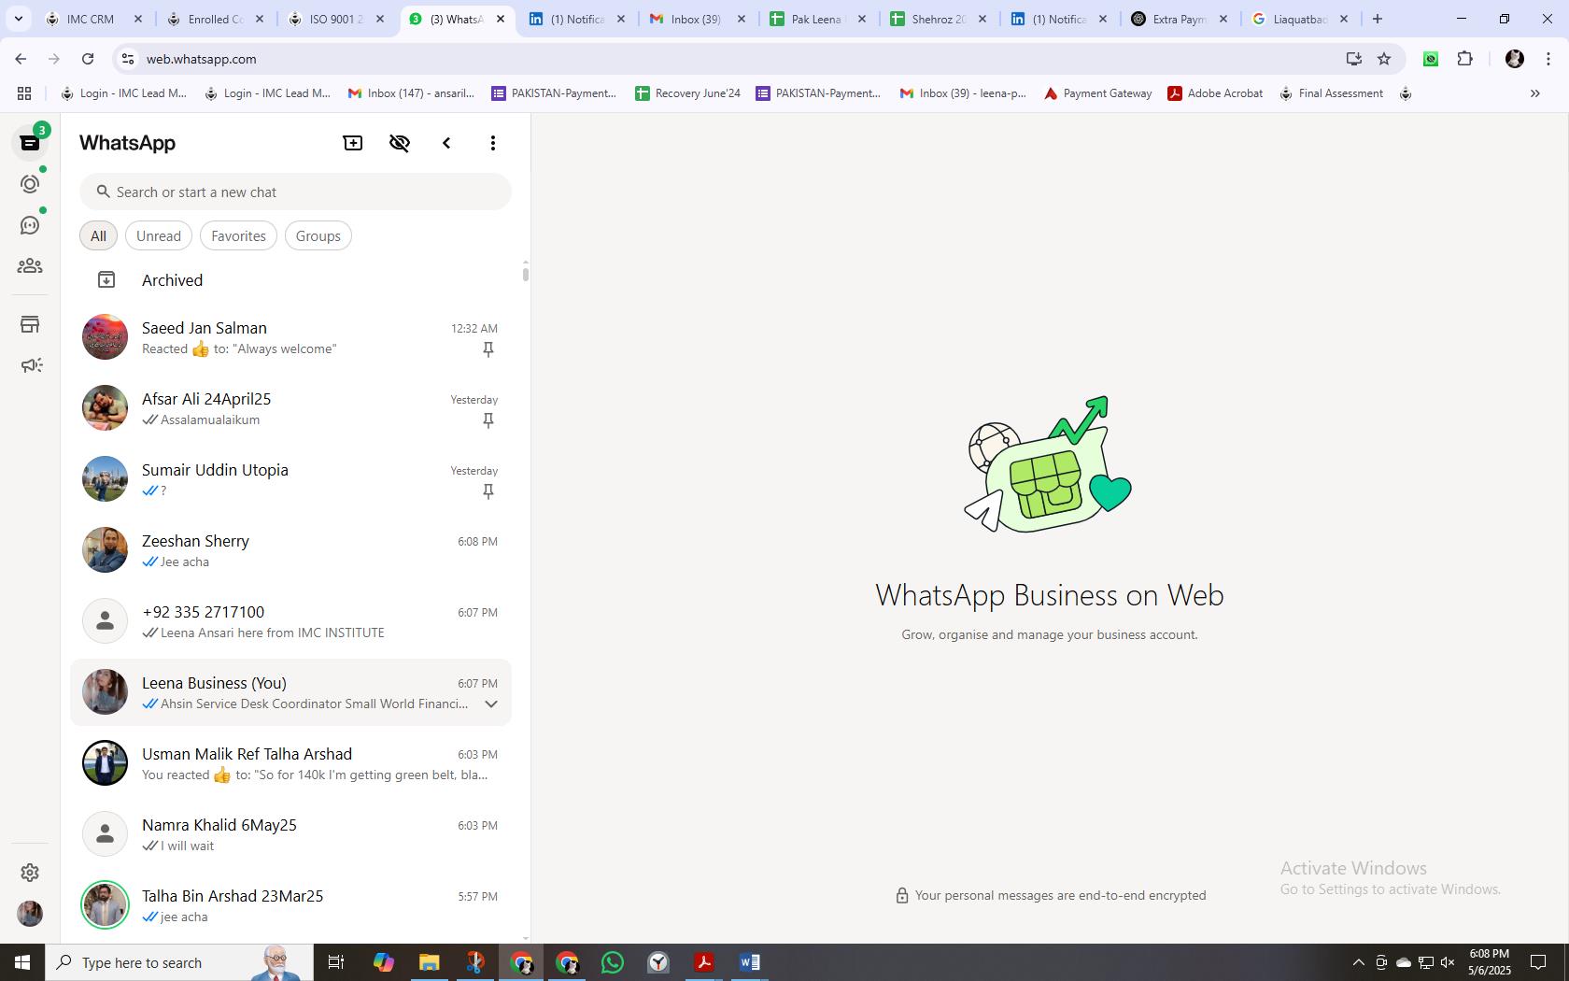The width and height of the screenshot is (1569, 981).
Task: Open Talha Bin Arshad 23Mar25 chat
Action: (291, 905)
